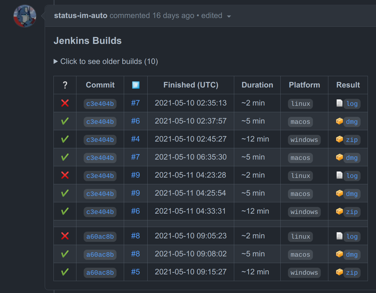Click the blue # icon in the table header
Screen dimensions: 376x293
click(x=135, y=85)
